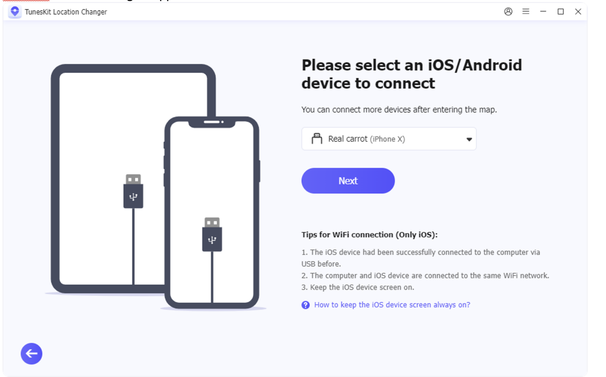Click the TunesKit Location Changer title text
This screenshot has height=377, width=606.
(x=66, y=12)
